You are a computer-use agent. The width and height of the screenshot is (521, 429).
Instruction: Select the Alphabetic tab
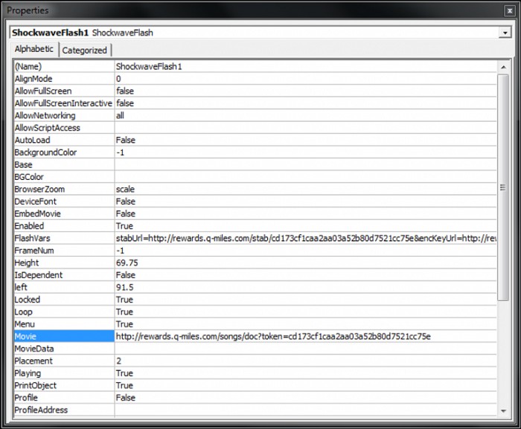34,49
